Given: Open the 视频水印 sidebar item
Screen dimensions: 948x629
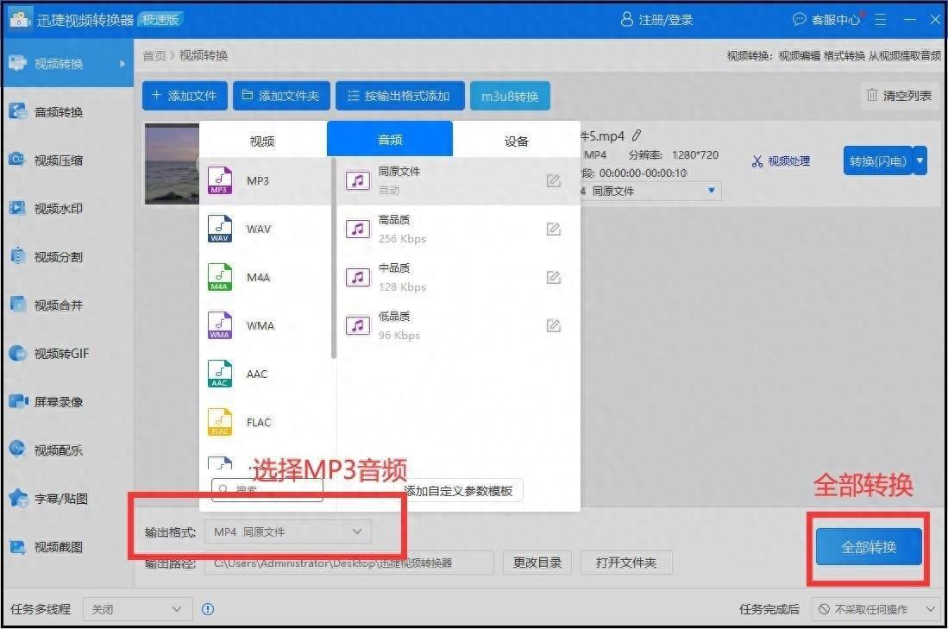Looking at the screenshot, I should (67, 209).
